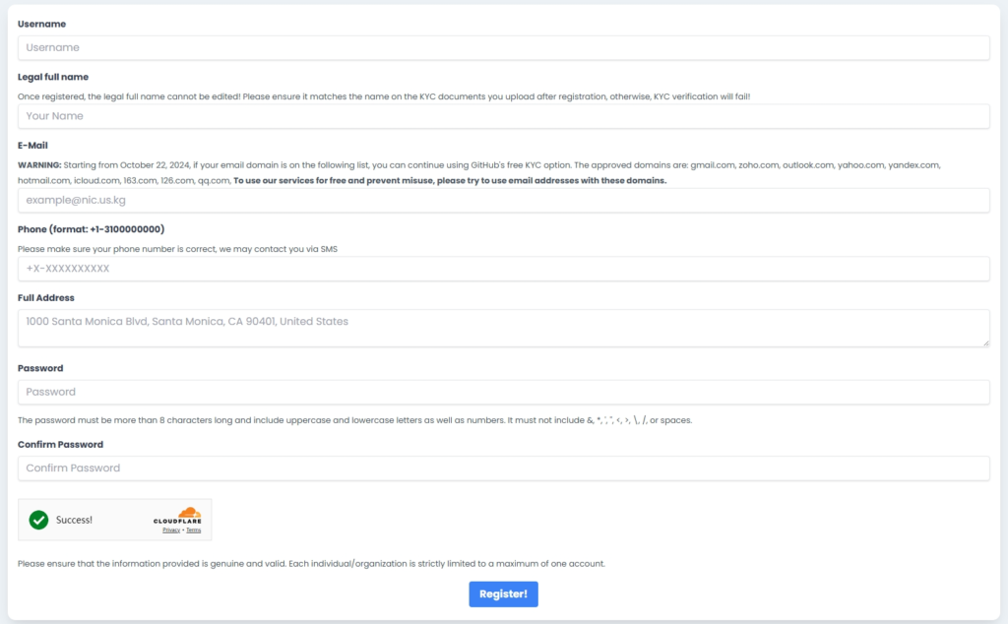This screenshot has height=624, width=1008.
Task: Click the Password input field
Action: point(503,392)
